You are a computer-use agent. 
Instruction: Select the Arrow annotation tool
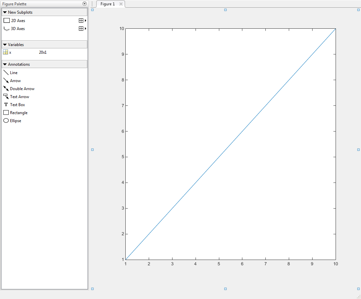15,80
